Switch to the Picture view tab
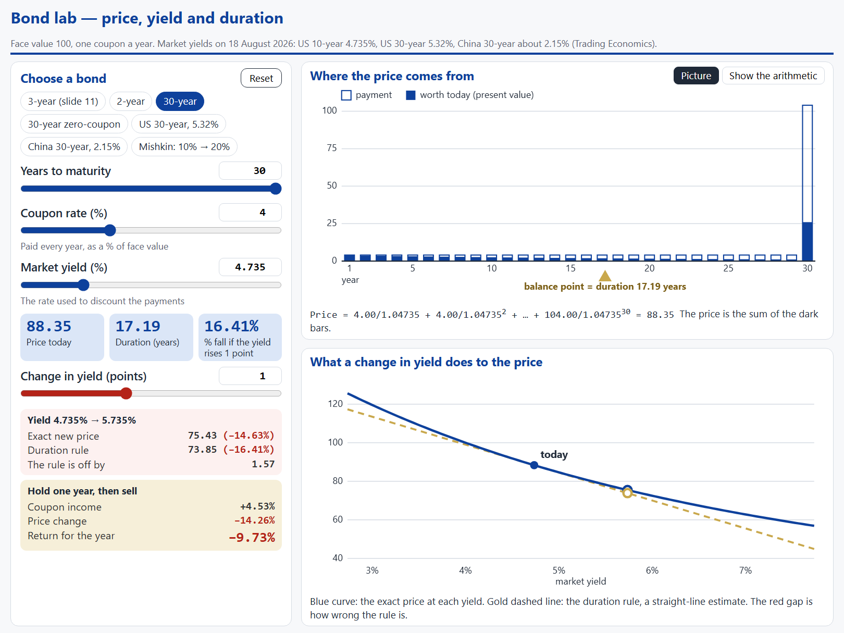Viewport: 844px width, 633px height. (x=696, y=76)
